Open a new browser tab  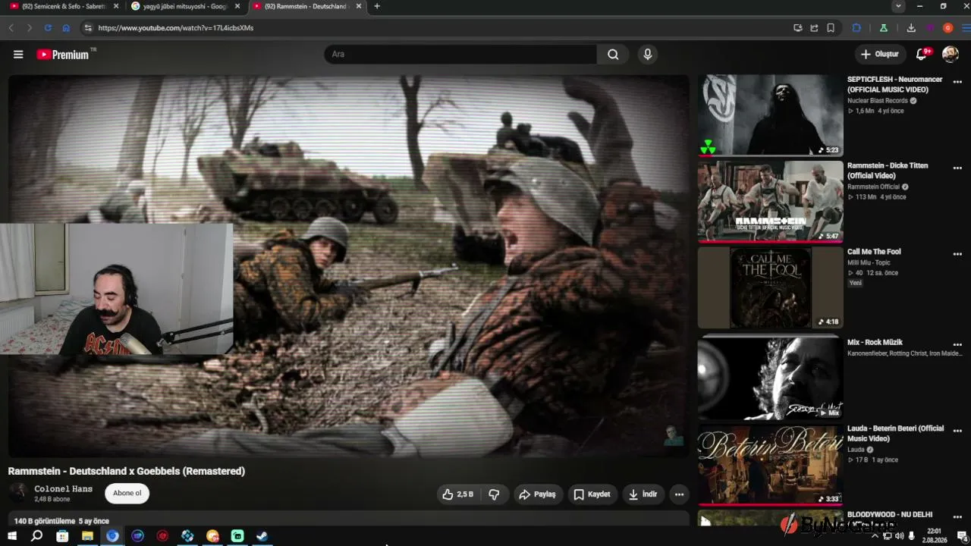[377, 6]
